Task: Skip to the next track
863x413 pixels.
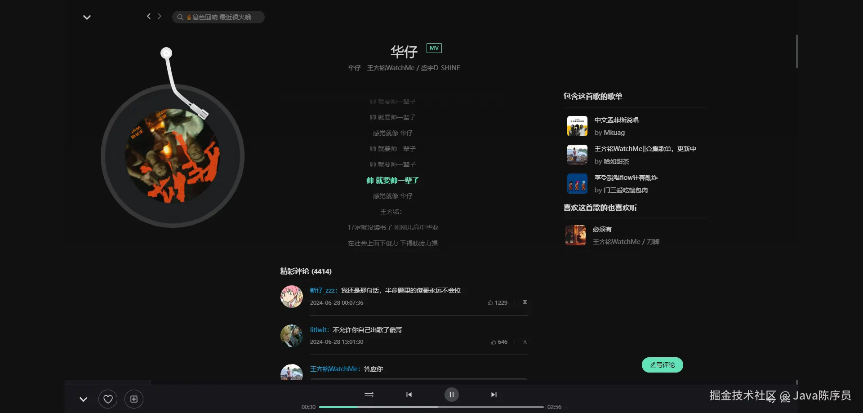Action: tap(494, 395)
